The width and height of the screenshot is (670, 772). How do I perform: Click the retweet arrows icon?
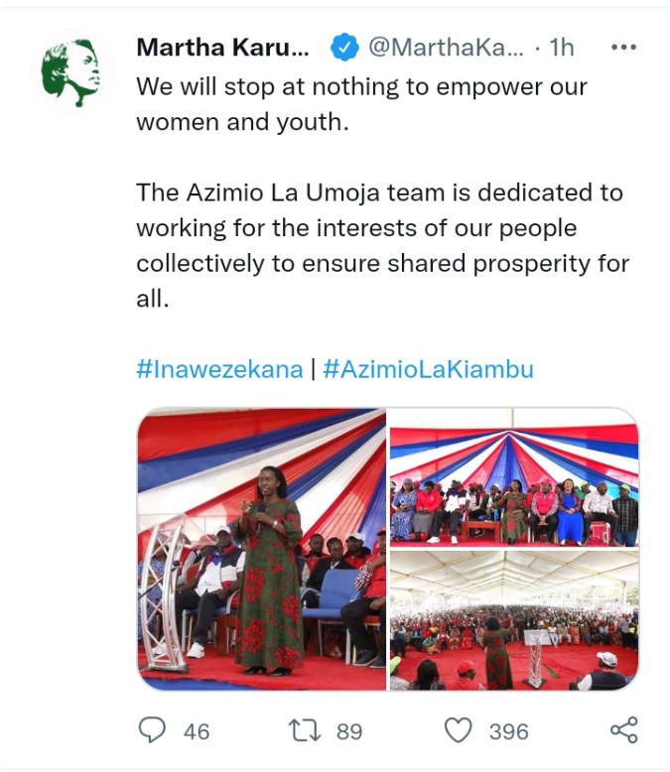305,730
